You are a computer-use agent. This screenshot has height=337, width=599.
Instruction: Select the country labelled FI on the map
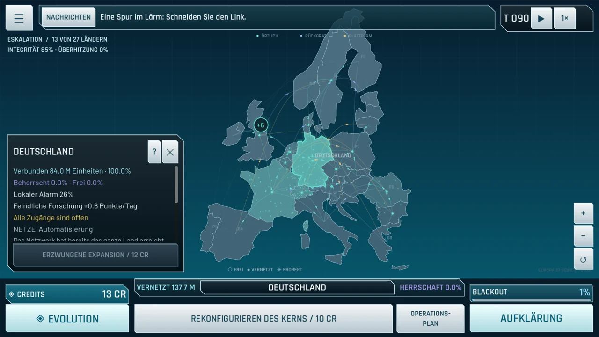pyautogui.click(x=362, y=57)
